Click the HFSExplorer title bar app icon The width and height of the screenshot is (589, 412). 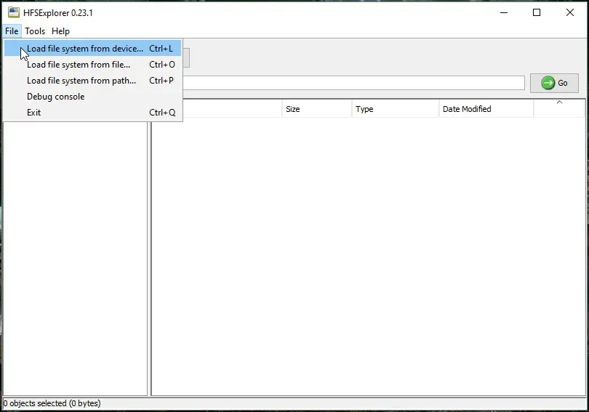click(14, 12)
